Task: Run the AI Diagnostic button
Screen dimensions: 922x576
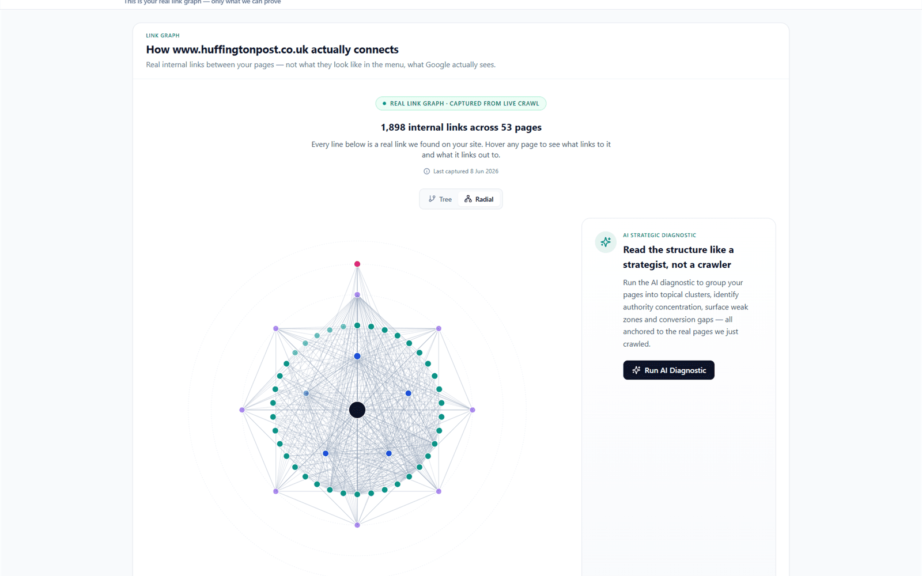Action: [x=668, y=370]
